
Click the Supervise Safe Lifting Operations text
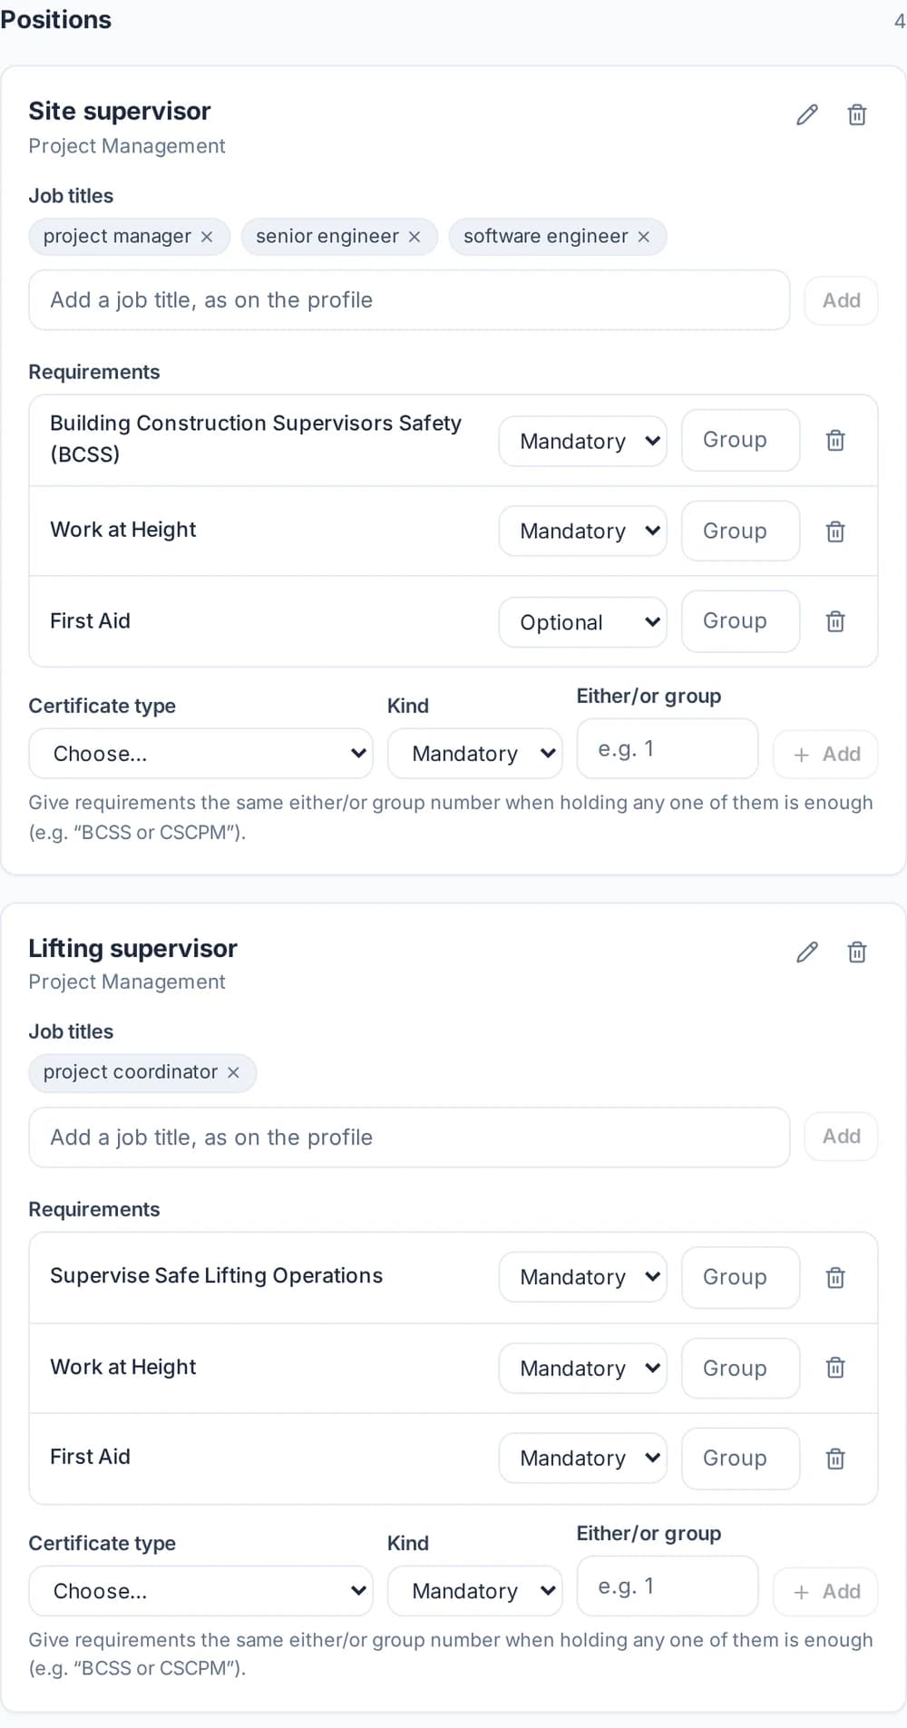coord(217,1275)
